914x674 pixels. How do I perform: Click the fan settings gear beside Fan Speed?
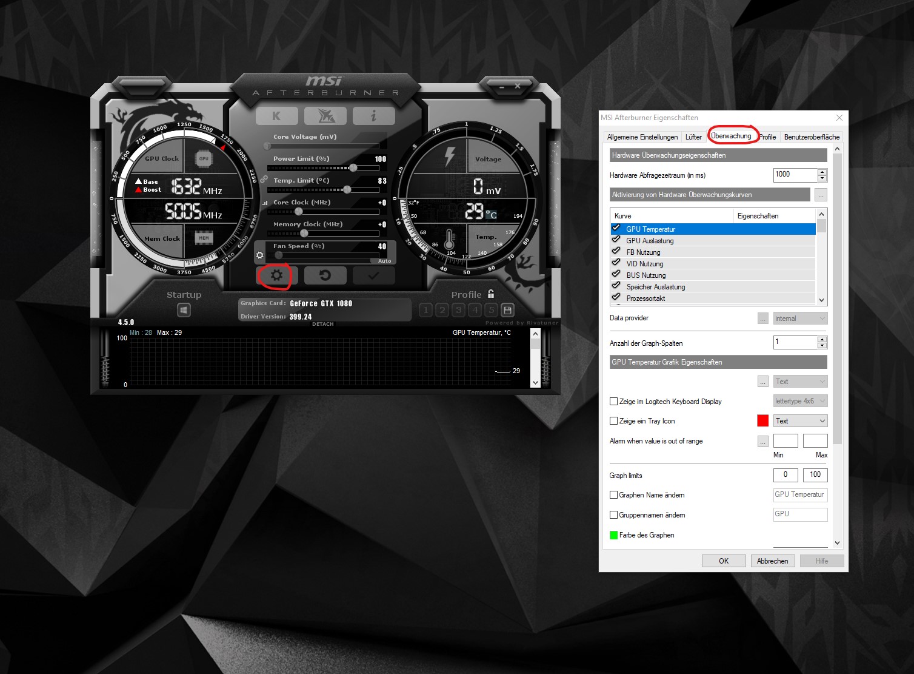pos(260,255)
